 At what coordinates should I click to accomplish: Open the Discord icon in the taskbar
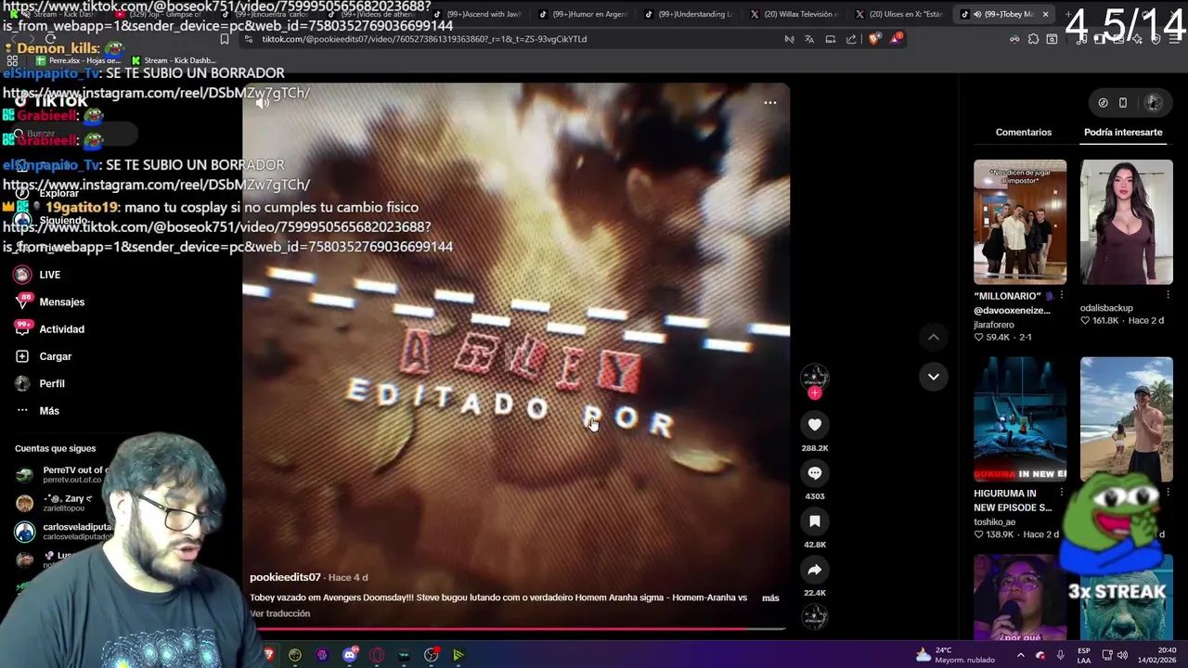coord(350,655)
